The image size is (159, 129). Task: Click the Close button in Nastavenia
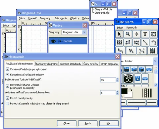tap(67, 123)
